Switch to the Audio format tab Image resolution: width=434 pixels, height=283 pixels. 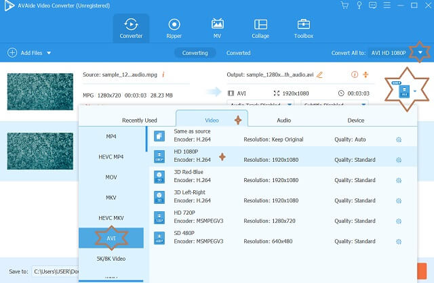[283, 120]
